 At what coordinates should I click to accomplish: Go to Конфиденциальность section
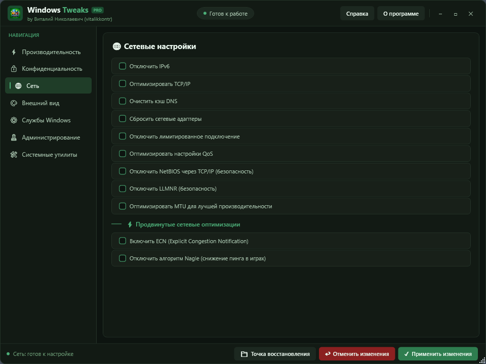[x=49, y=69]
